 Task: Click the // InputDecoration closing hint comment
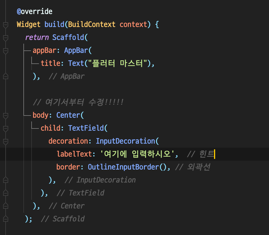(100, 180)
